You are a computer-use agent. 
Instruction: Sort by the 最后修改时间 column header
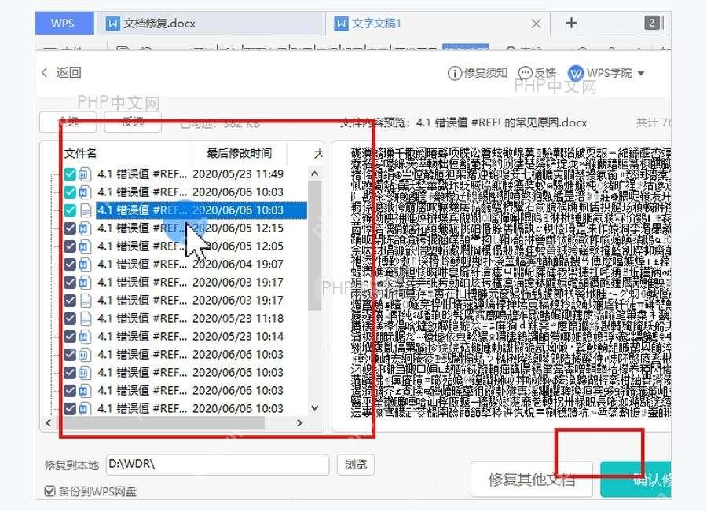click(239, 153)
